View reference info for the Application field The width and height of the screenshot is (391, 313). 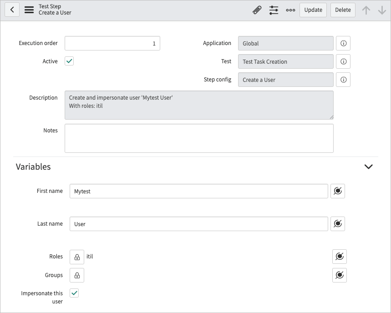point(343,43)
